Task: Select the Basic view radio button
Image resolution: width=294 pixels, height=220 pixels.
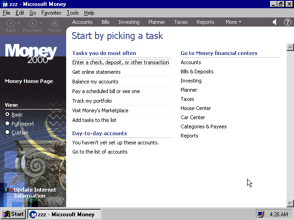Action: (x=7, y=115)
